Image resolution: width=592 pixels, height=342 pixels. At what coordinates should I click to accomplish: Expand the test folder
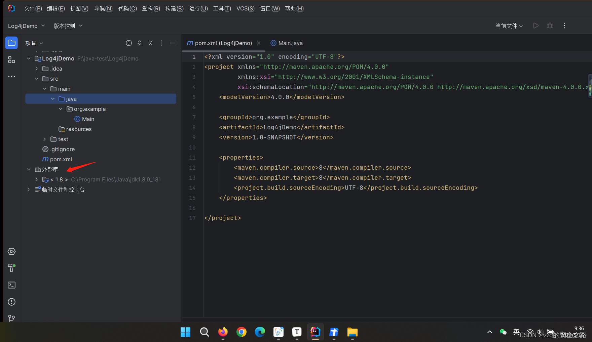[45, 139]
